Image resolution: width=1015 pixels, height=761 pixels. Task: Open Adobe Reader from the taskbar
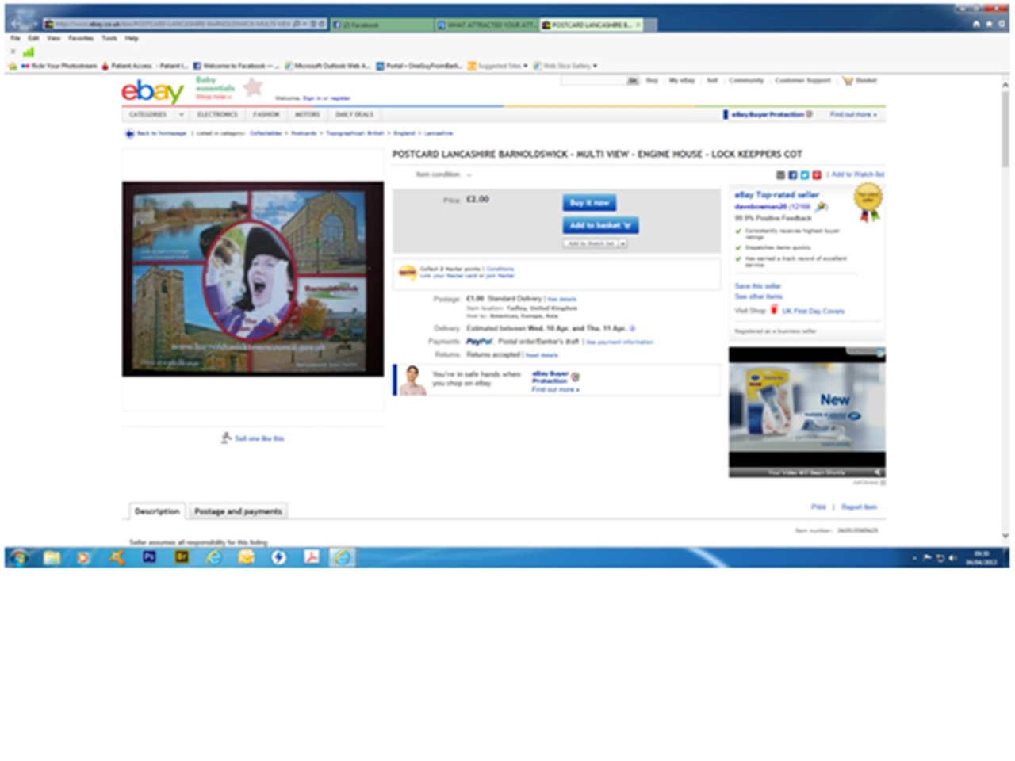pyautogui.click(x=312, y=558)
